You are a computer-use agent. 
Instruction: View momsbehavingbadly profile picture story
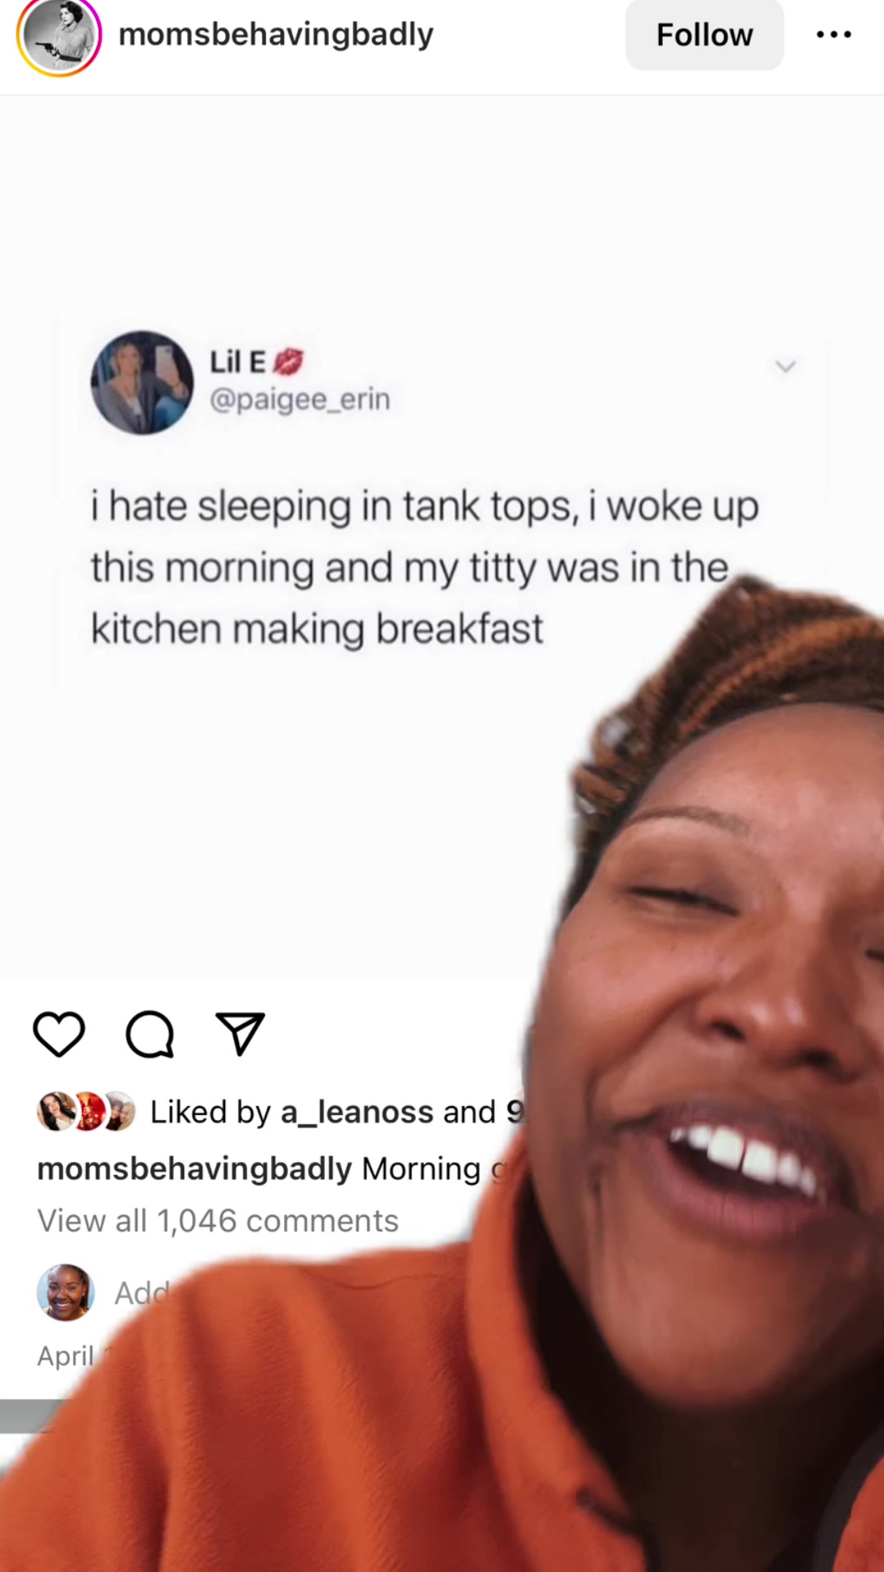(x=59, y=36)
